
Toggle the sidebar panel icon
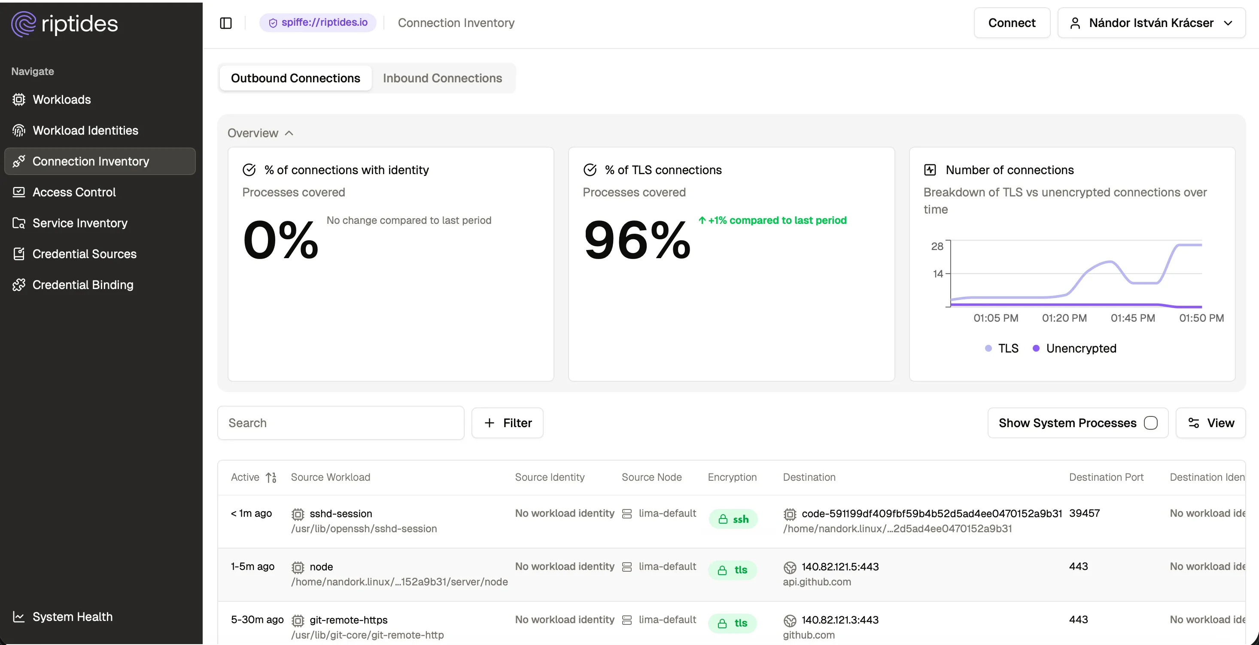pos(226,23)
